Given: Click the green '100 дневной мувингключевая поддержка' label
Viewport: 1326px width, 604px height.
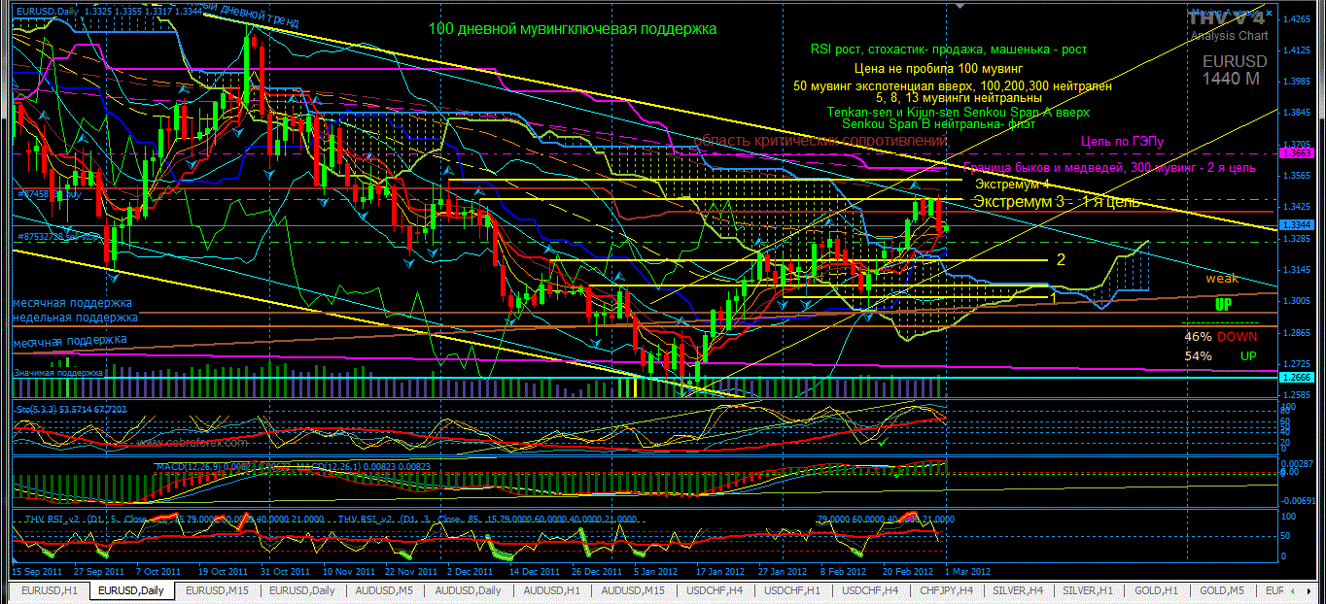Looking at the screenshot, I should point(572,29).
